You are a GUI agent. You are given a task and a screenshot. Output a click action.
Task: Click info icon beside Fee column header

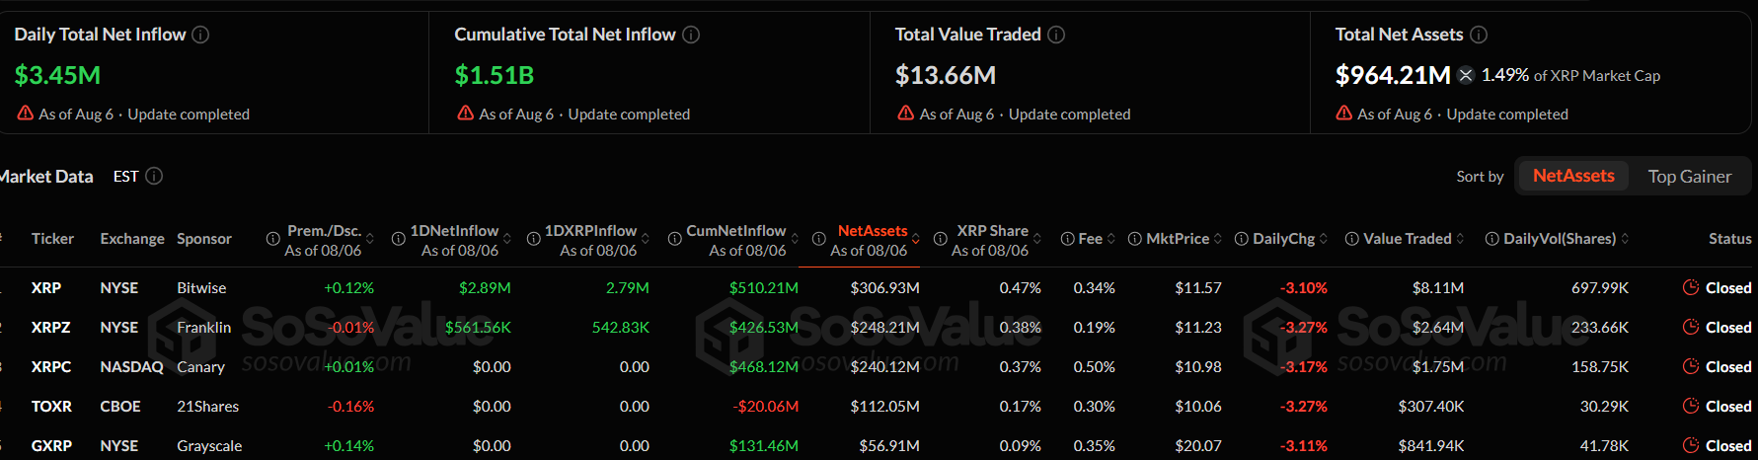[1067, 239]
